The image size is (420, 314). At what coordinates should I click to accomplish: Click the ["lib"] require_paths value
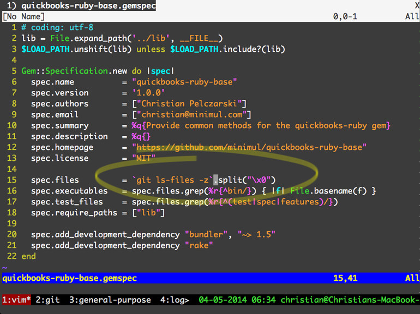[148, 213]
